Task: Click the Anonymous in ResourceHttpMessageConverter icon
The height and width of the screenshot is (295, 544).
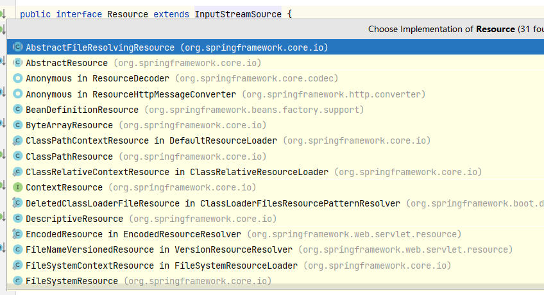Action: [x=18, y=94]
